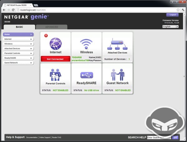Go forward with the browser forward arrow
Screen dimensions: 187x142
pos(9,10)
